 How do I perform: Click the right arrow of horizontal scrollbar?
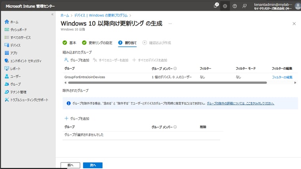tap(295, 83)
